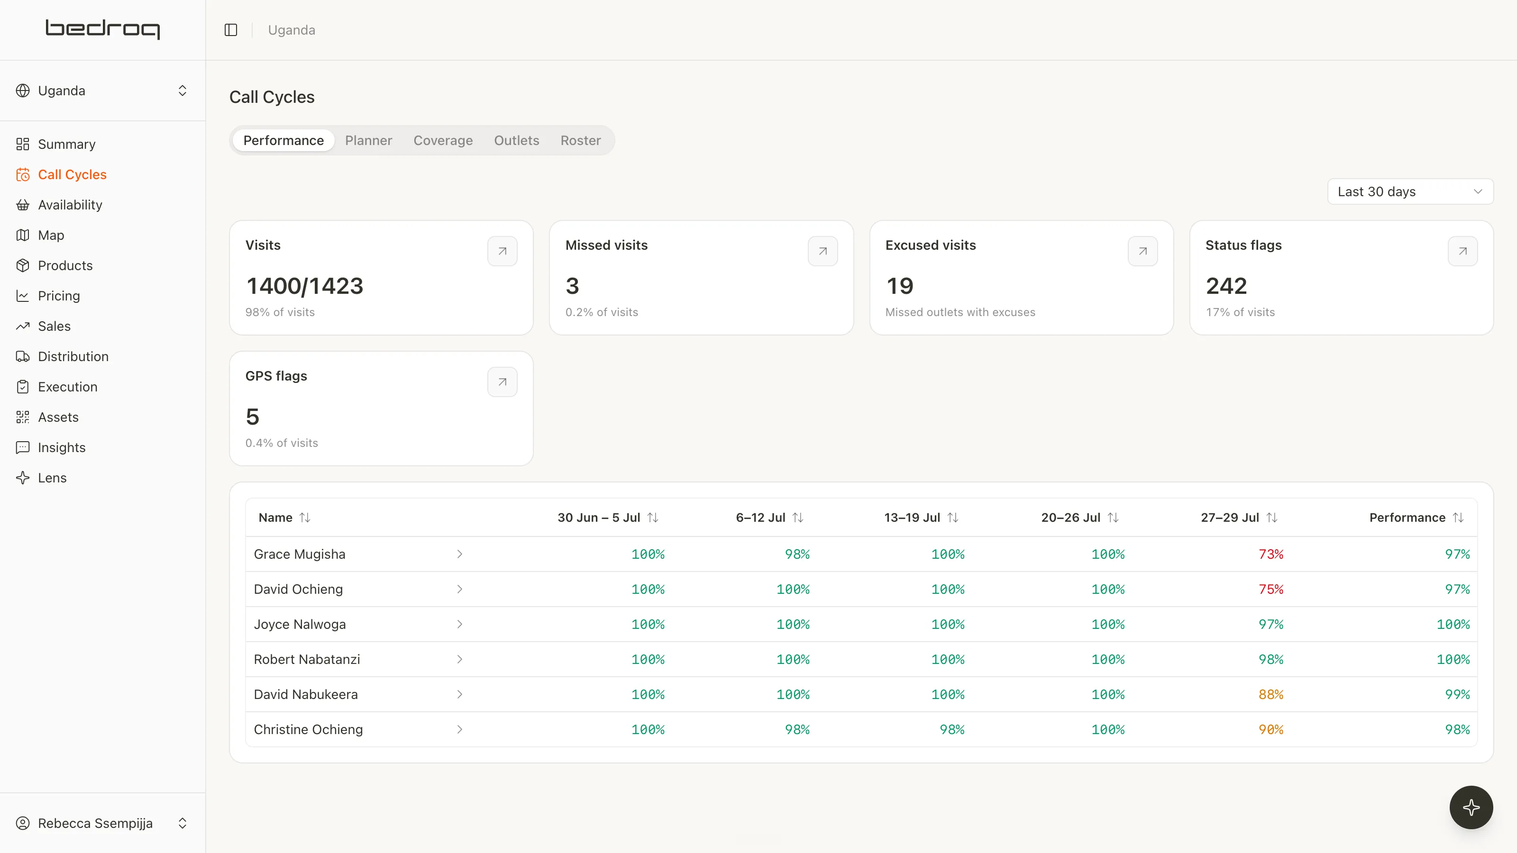Expand David Ochieng row chevron
The image size is (1517, 853).
(x=460, y=589)
